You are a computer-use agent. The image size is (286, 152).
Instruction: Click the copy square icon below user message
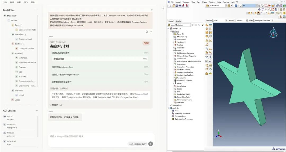point(146,32)
